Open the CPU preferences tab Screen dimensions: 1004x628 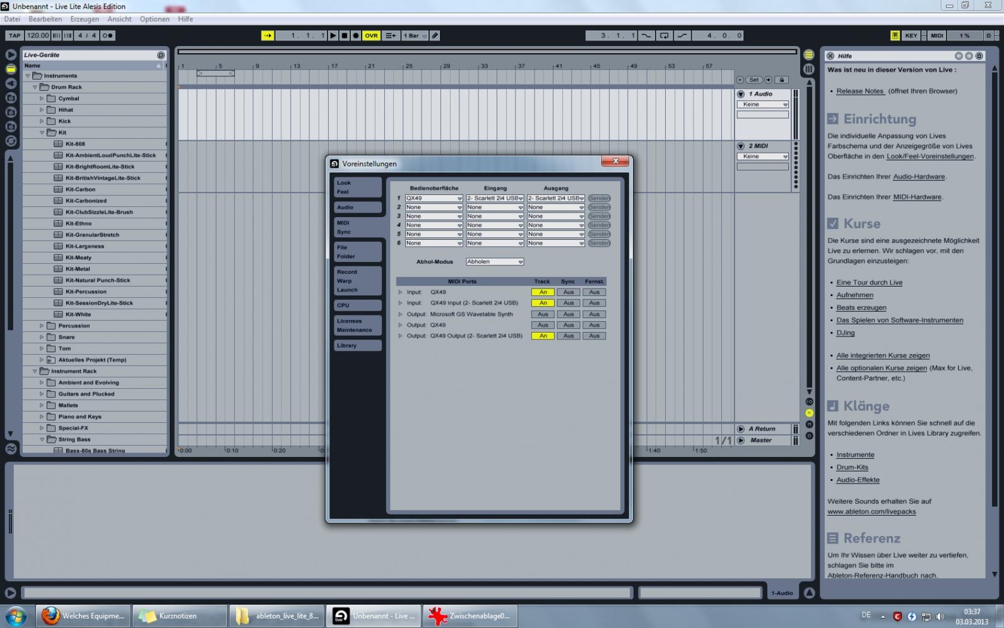[x=358, y=305]
